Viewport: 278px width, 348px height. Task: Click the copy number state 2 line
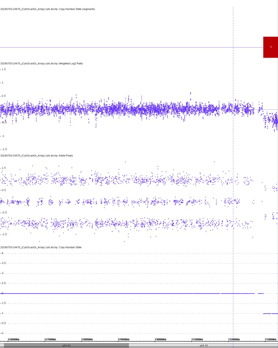click(x=132, y=293)
